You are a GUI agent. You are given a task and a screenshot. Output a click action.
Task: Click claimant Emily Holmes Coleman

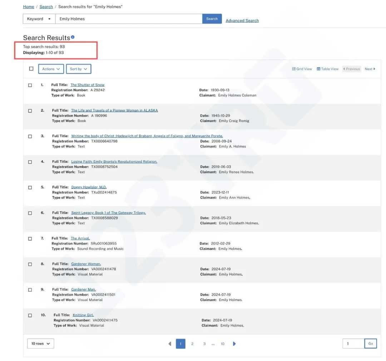pyautogui.click(x=237, y=96)
